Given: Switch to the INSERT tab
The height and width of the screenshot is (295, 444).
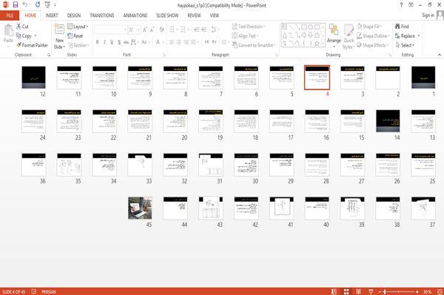Looking at the screenshot, I should [x=52, y=16].
